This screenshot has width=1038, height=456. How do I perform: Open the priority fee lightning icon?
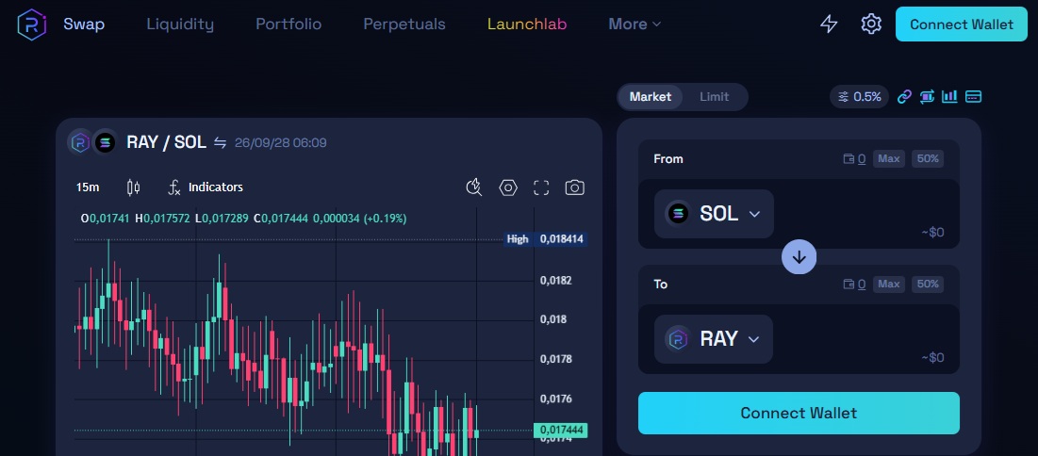pyautogui.click(x=829, y=24)
